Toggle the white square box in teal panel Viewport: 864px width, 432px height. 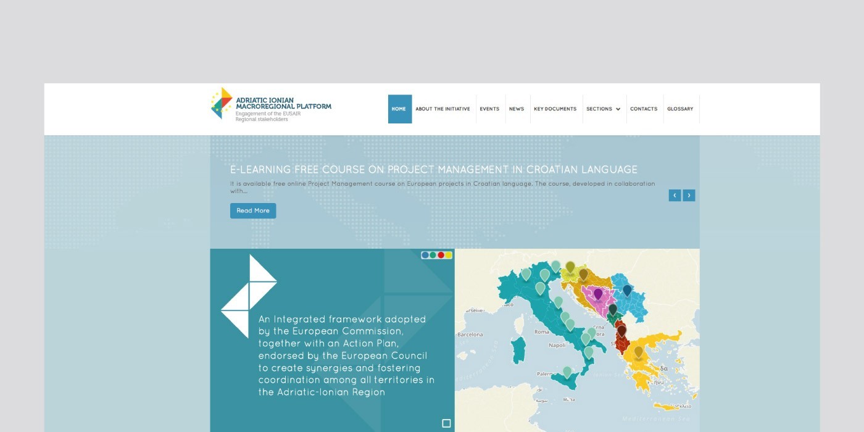click(446, 423)
